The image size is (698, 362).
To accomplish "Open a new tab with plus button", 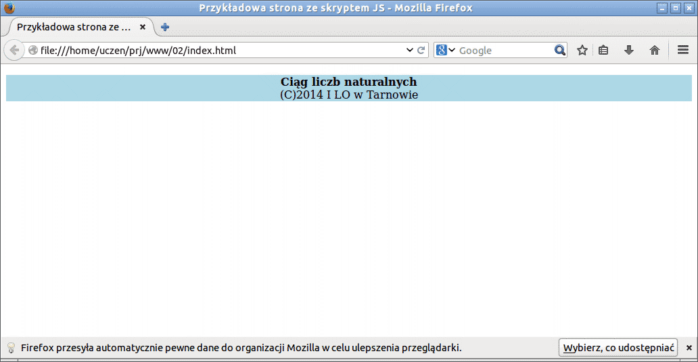I will click(x=165, y=27).
